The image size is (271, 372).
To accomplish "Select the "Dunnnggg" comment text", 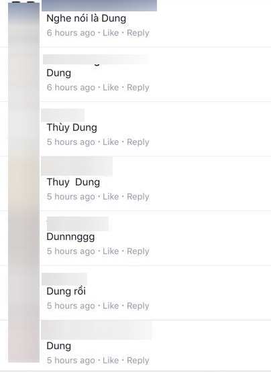I will click(70, 237).
